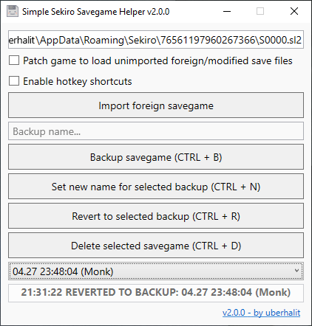Image resolution: width=312 pixels, height=326 pixels.
Task: Minimize the Savegame Helper window
Action: pos(227,11)
